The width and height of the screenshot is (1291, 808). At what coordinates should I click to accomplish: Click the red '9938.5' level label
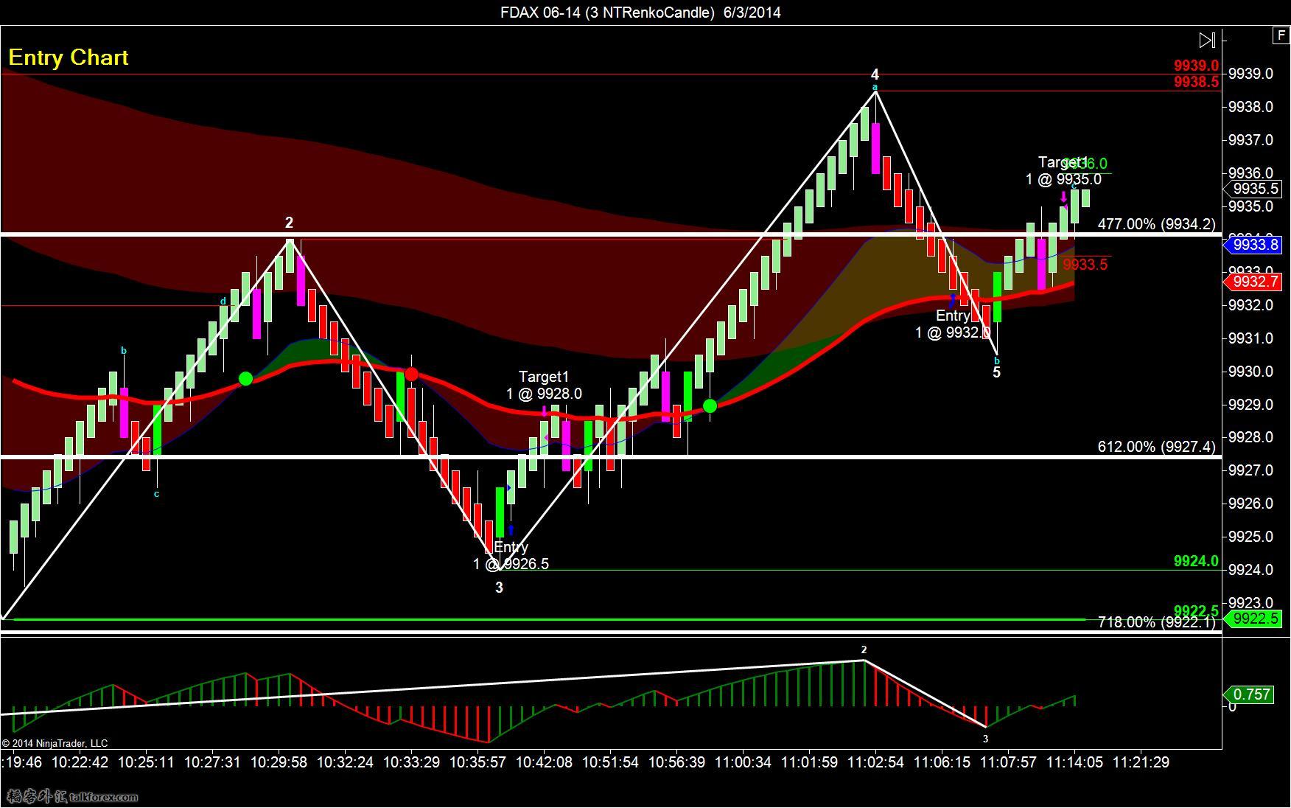pos(1197,82)
